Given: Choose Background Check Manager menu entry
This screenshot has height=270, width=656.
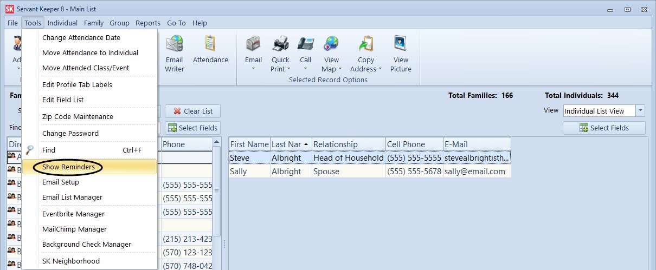Looking at the screenshot, I should [x=87, y=244].
